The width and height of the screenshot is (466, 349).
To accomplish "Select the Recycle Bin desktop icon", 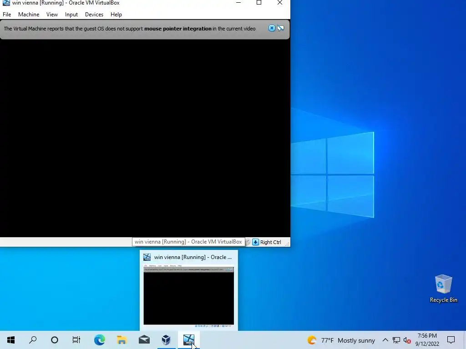I will click(443, 289).
